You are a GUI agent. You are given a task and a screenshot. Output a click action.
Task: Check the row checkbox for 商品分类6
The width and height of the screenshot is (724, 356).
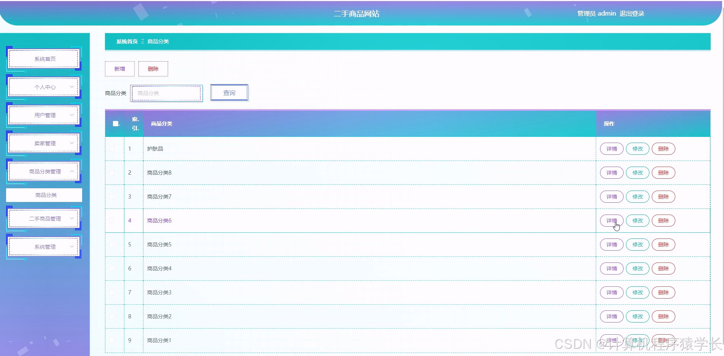coord(112,221)
